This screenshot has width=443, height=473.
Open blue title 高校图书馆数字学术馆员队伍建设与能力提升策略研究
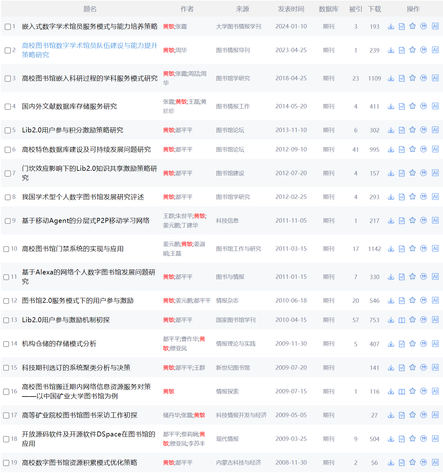click(x=90, y=50)
